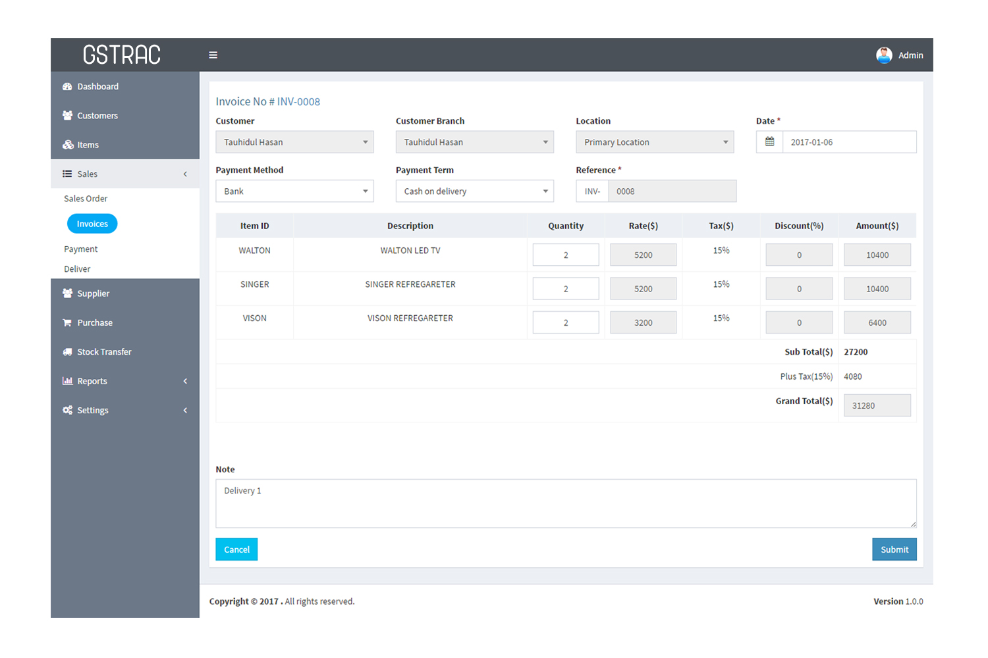Click the Reports bar chart icon

pyautogui.click(x=67, y=381)
